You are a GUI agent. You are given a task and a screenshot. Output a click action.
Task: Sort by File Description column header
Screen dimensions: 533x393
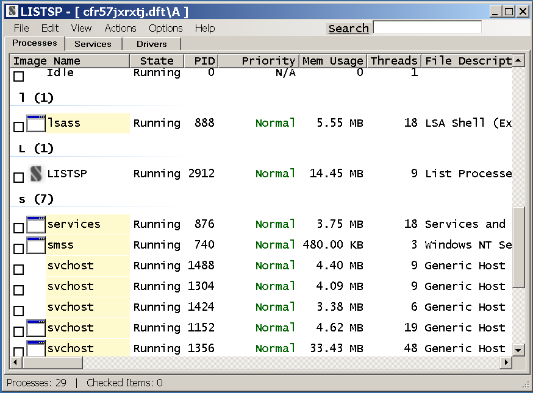(x=467, y=61)
